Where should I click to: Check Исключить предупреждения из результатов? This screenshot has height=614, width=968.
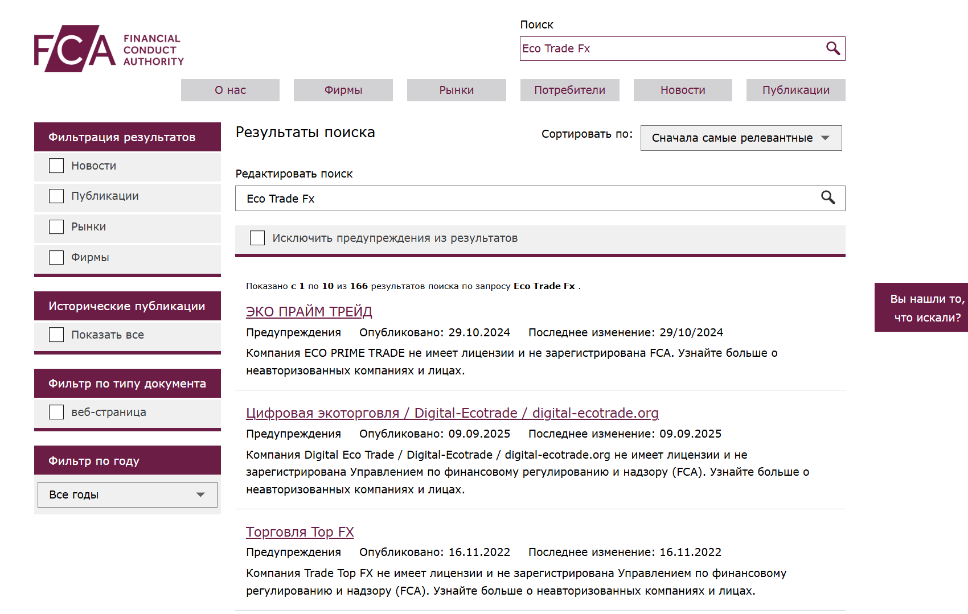pyautogui.click(x=257, y=238)
